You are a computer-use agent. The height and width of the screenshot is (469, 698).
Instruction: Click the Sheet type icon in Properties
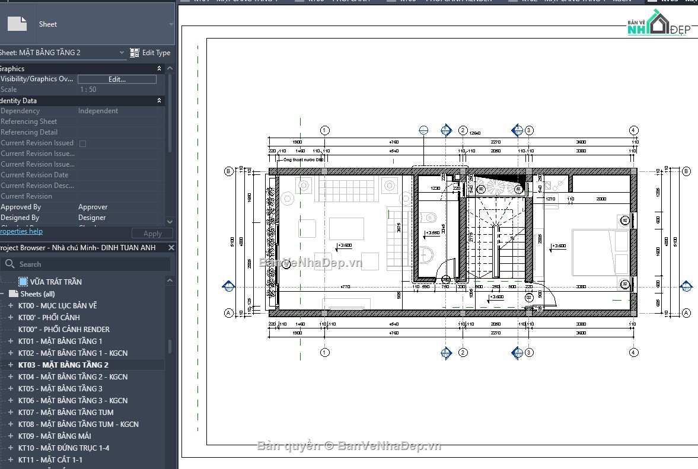(x=17, y=24)
